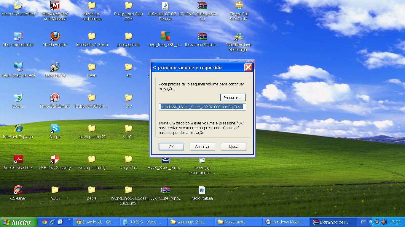Select the peixe folder

(x=92, y=193)
